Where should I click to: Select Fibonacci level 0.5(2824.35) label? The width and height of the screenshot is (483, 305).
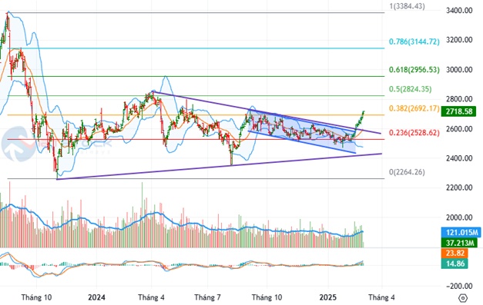point(411,89)
